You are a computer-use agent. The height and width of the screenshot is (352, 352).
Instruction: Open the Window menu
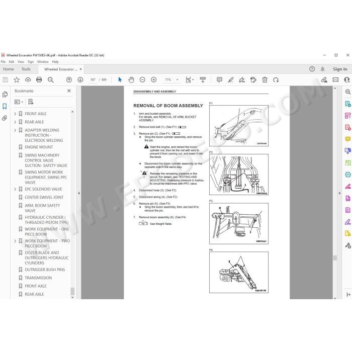[x=43, y=62]
